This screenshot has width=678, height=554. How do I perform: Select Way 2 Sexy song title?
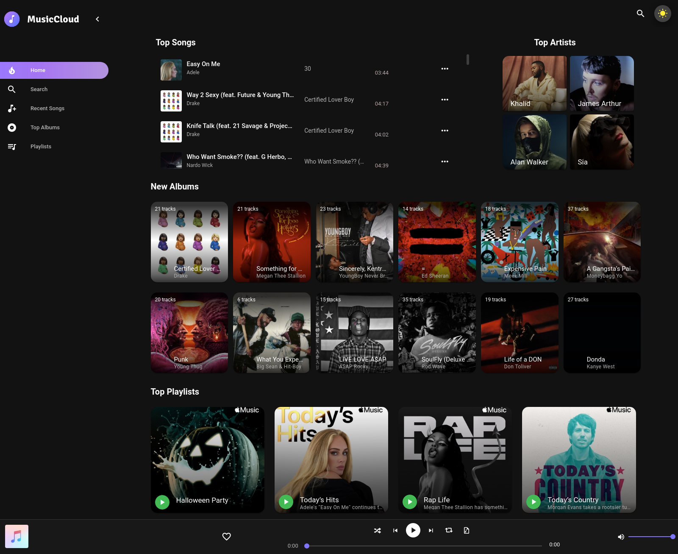coord(240,95)
